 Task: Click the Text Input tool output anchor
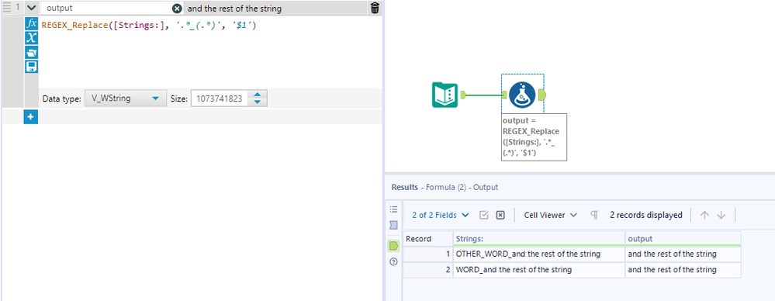[x=464, y=95]
